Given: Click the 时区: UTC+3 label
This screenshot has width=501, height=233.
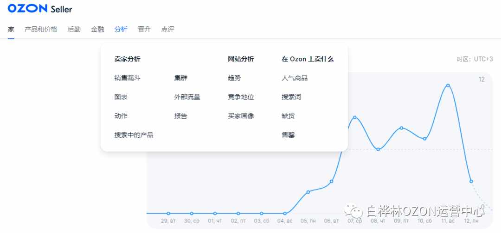Looking at the screenshot, I should [x=475, y=59].
